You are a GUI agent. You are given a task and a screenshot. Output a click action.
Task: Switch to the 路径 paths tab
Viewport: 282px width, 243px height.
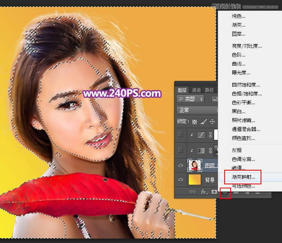[209, 90]
